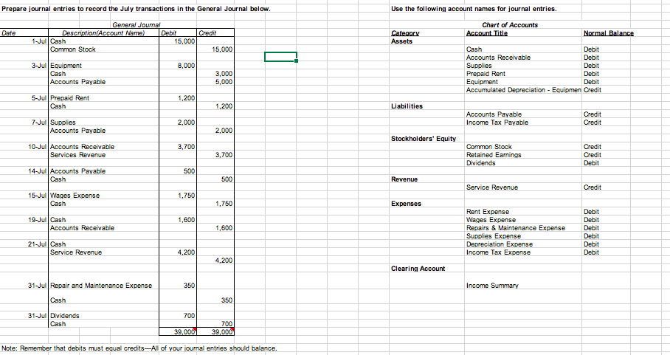The width and height of the screenshot is (670, 355).
Task: Select the '15-Jul' date cell
Action: click(x=38, y=196)
